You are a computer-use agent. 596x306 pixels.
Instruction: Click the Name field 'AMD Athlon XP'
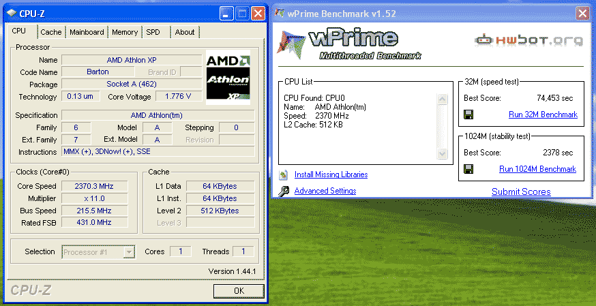click(132, 60)
